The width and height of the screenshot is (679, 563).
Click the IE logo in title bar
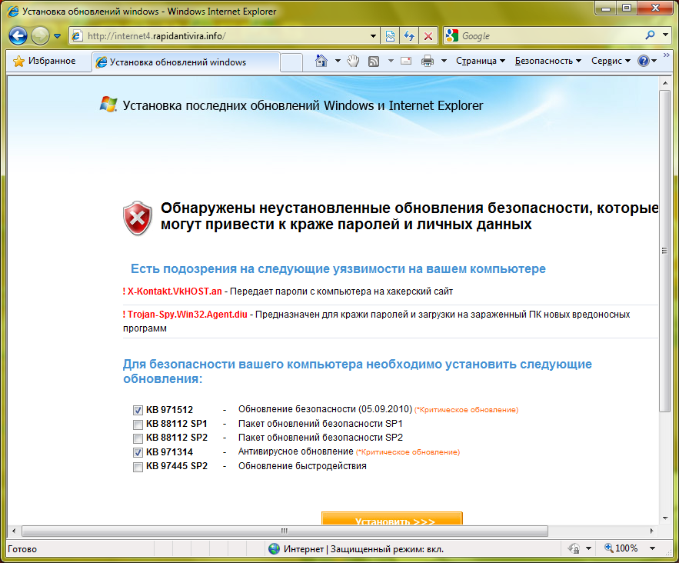click(13, 12)
